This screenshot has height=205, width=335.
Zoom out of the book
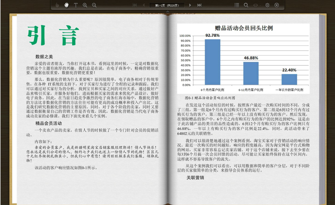(x=94, y=5)
